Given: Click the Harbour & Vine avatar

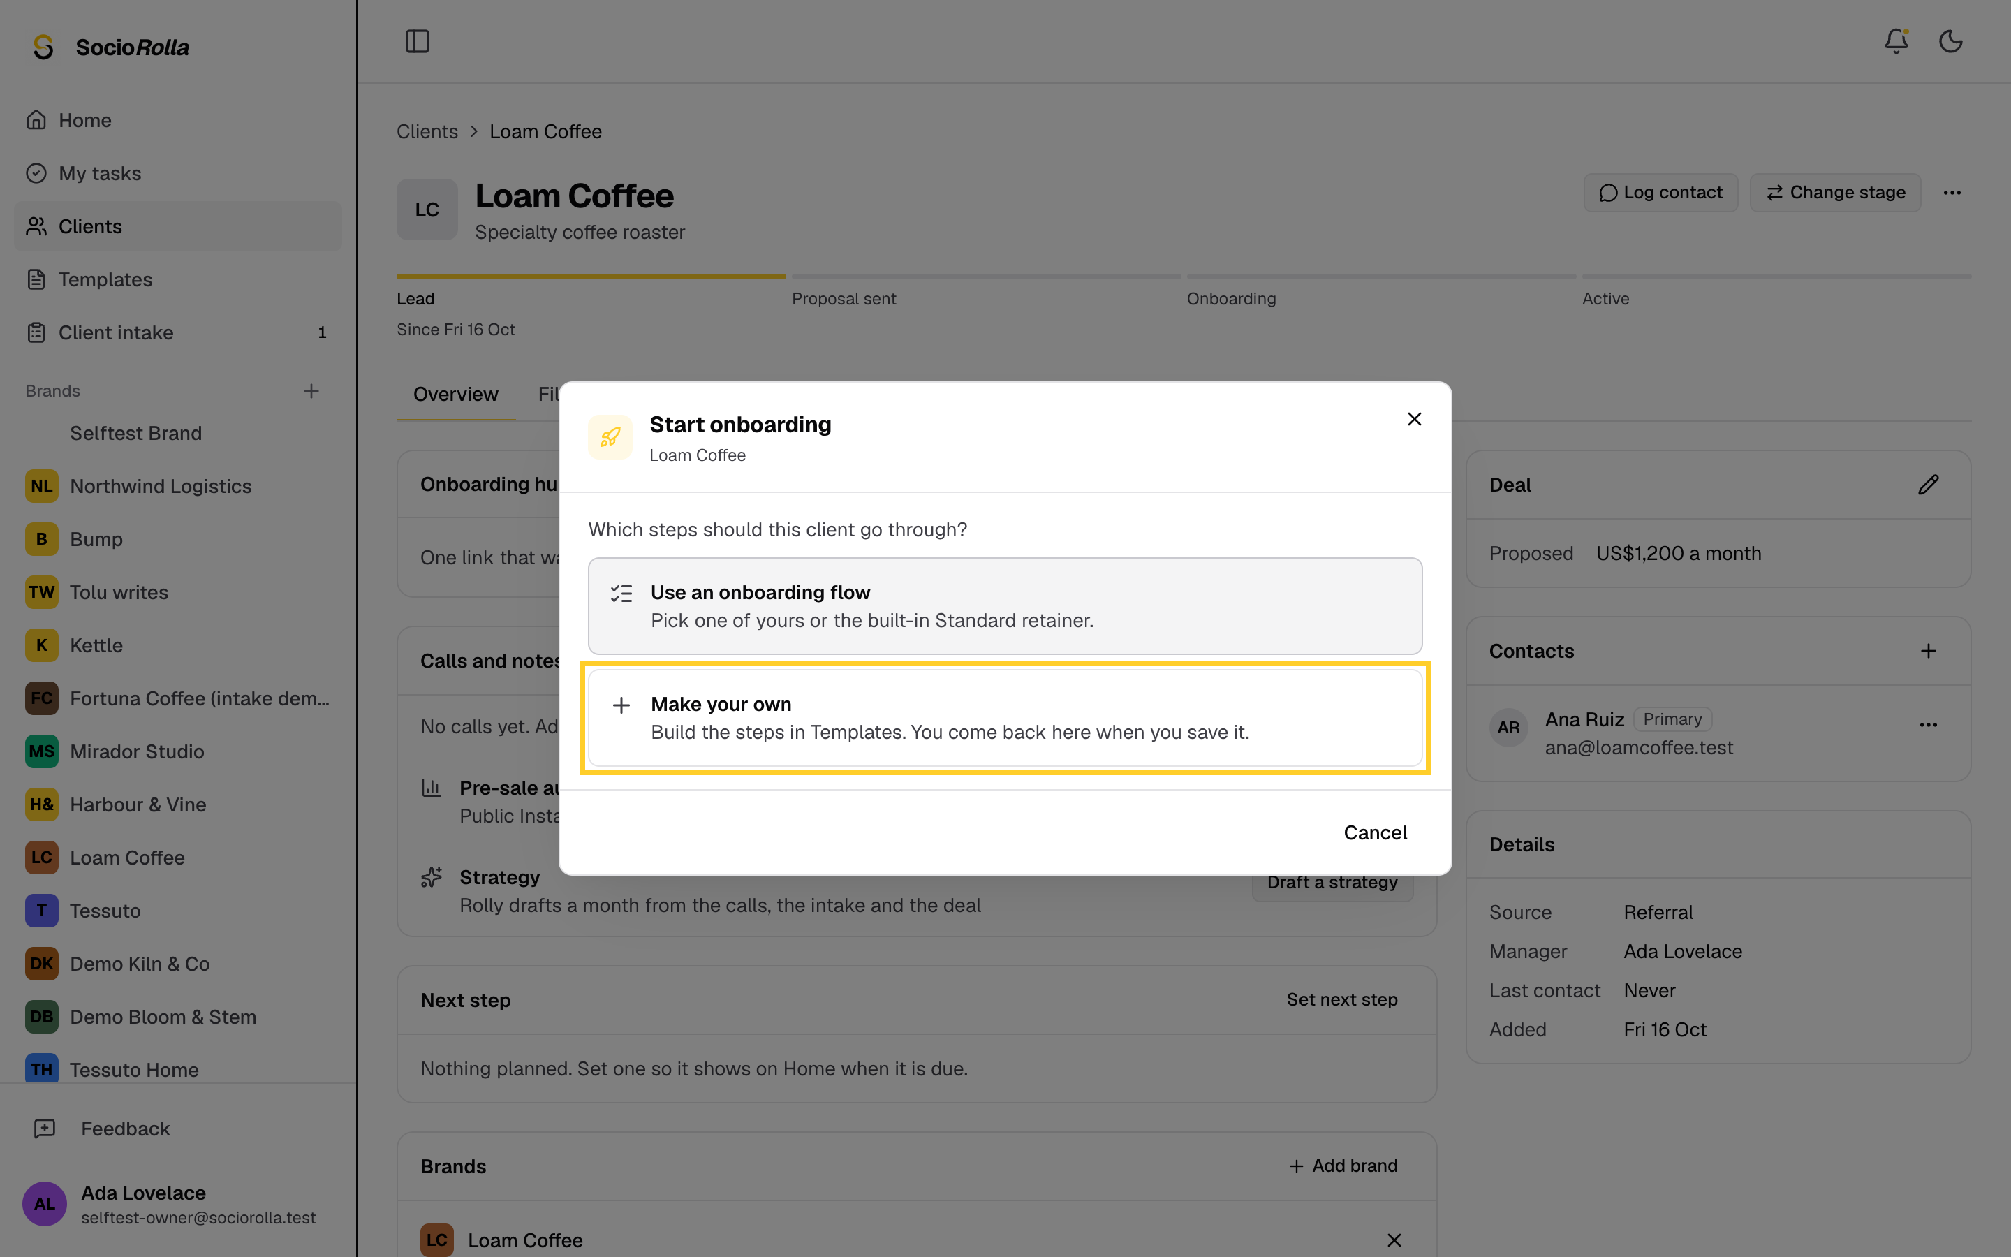Looking at the screenshot, I should (x=42, y=804).
